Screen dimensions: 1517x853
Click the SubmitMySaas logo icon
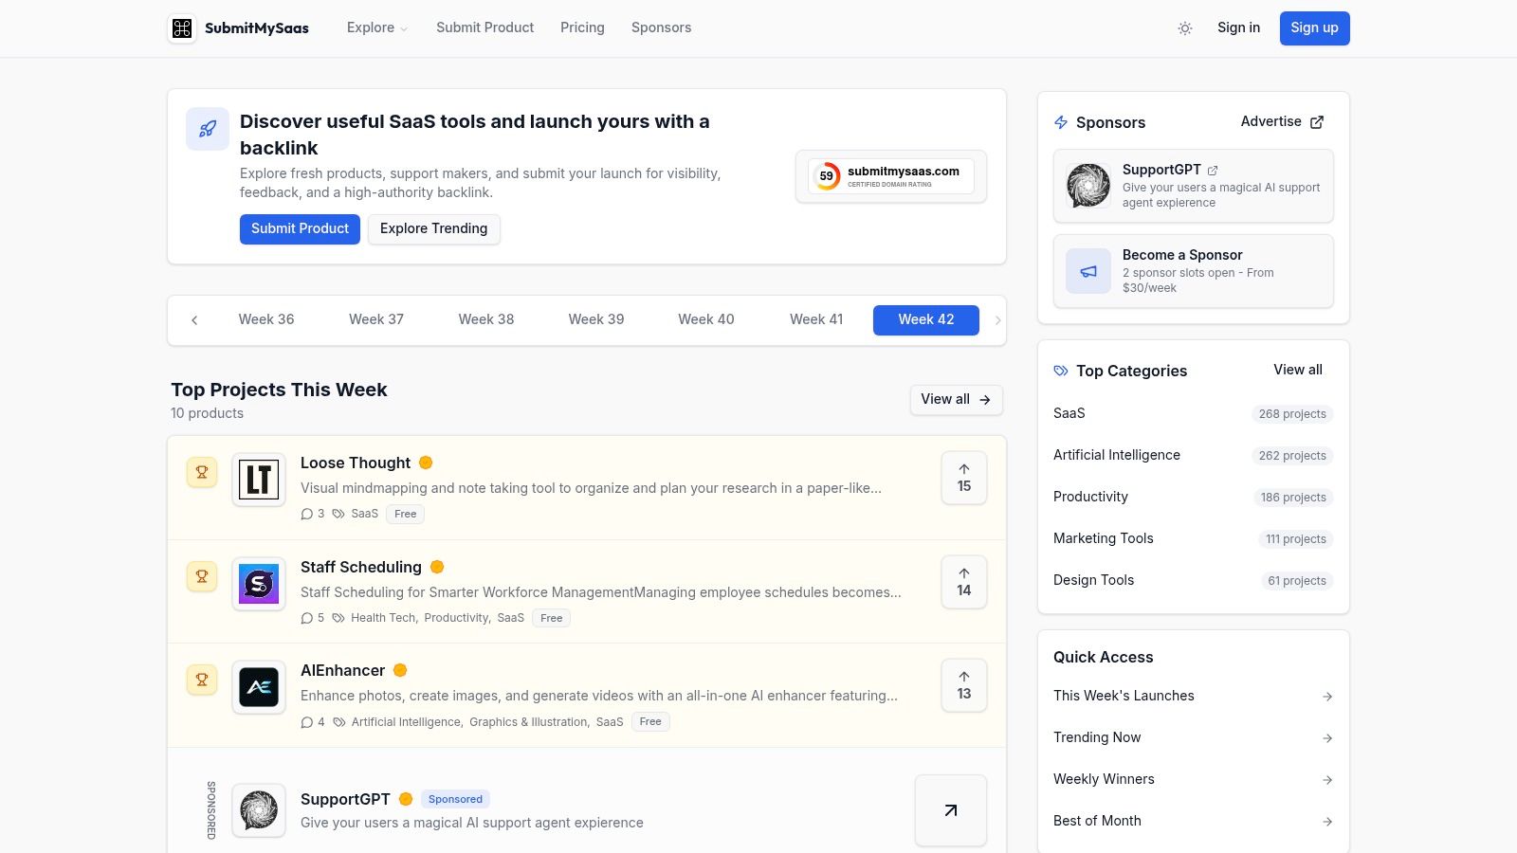[x=182, y=28]
